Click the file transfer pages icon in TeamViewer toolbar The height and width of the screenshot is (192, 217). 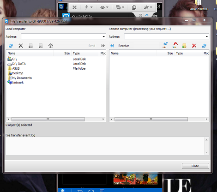point(134,7)
